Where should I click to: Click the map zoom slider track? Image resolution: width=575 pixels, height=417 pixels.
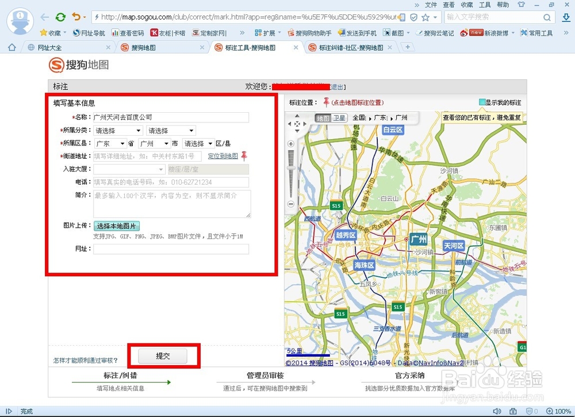[x=291, y=174]
